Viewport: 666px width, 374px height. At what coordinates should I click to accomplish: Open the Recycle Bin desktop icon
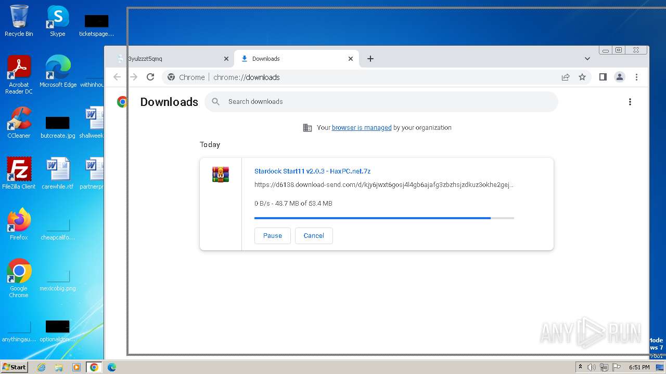coord(19,21)
